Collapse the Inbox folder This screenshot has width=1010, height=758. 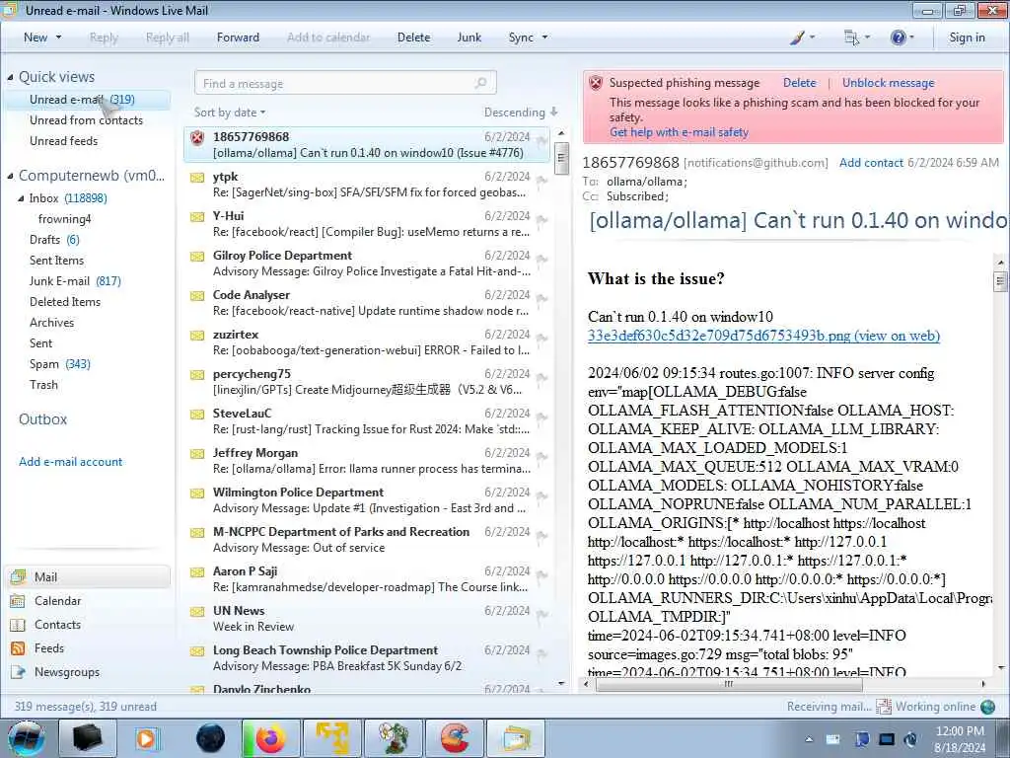(x=21, y=198)
